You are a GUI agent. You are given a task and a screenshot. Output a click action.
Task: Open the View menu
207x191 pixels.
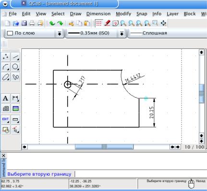pyautogui.click(x=41, y=14)
